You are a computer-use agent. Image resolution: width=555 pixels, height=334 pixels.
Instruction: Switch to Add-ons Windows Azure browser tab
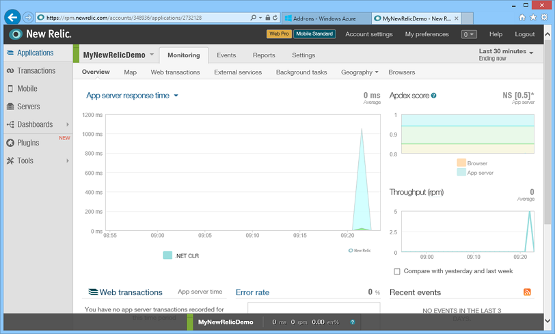tap(326, 18)
